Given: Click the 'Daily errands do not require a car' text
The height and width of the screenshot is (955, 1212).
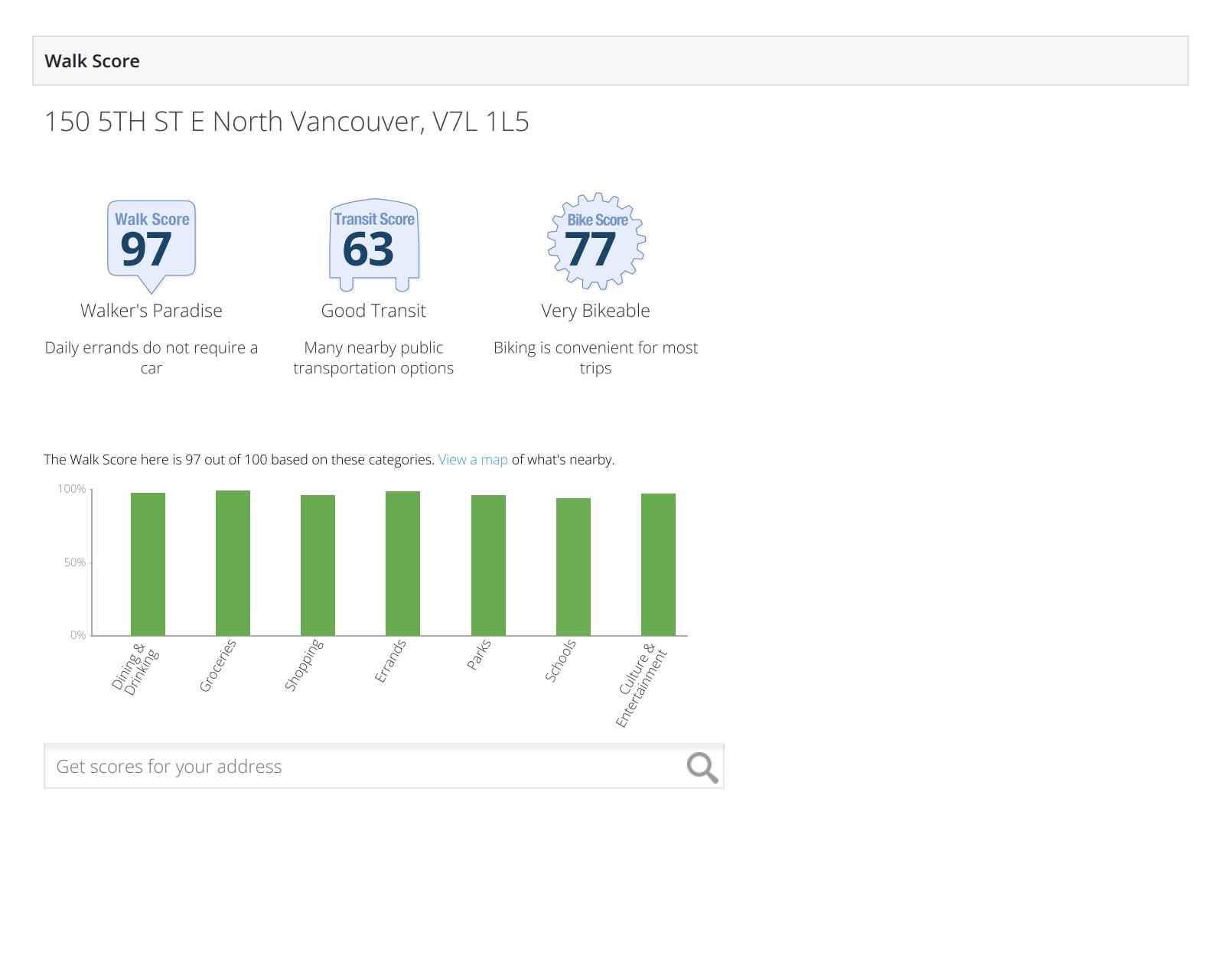Looking at the screenshot, I should coord(151,357).
